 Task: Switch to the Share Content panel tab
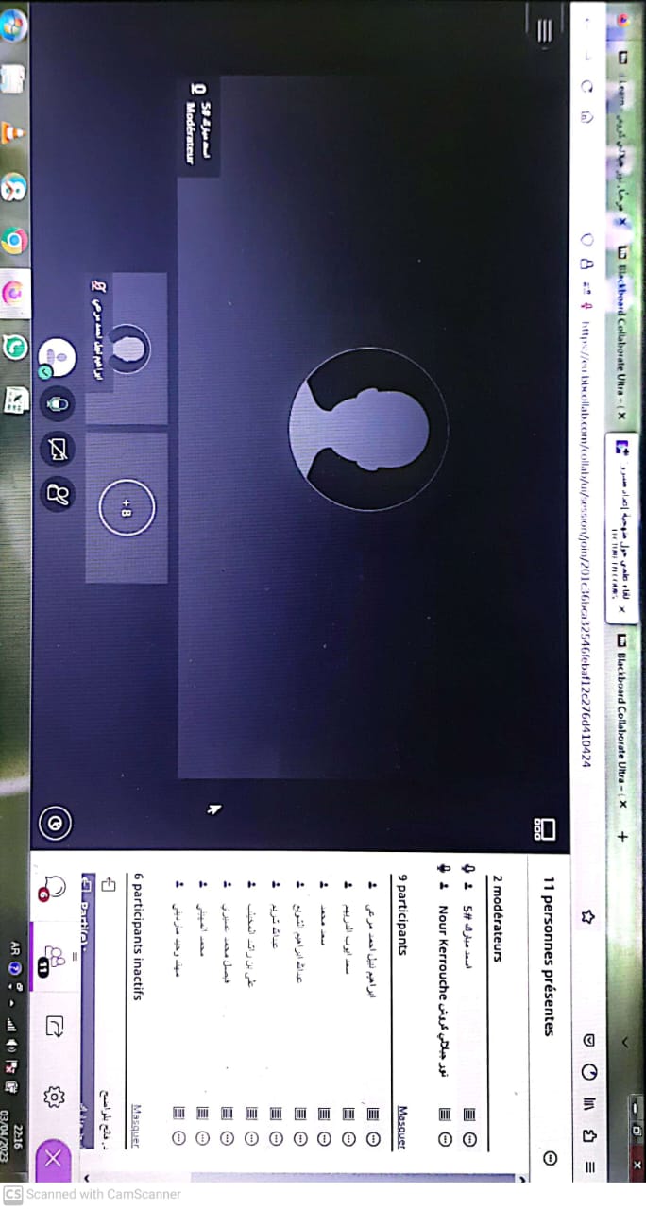tap(54, 1027)
